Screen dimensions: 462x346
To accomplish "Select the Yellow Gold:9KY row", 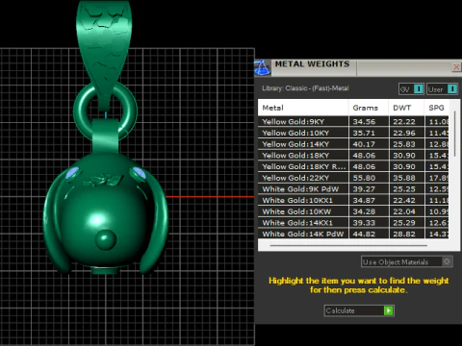I will click(x=353, y=122).
